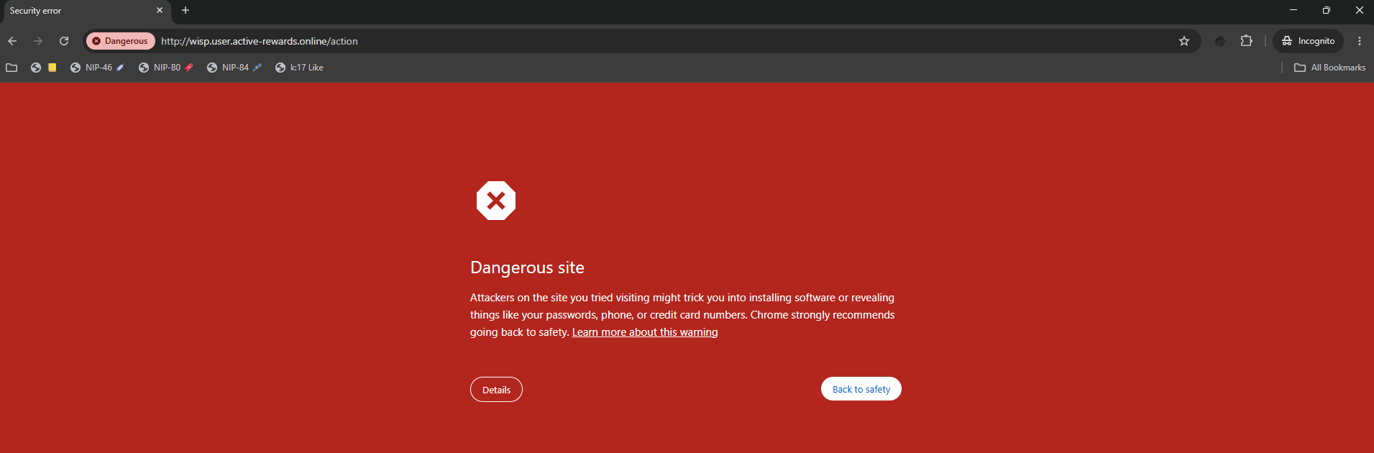Open the NIP-46 bookmark

coord(97,68)
